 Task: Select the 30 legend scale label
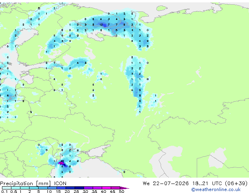(x=85, y=191)
